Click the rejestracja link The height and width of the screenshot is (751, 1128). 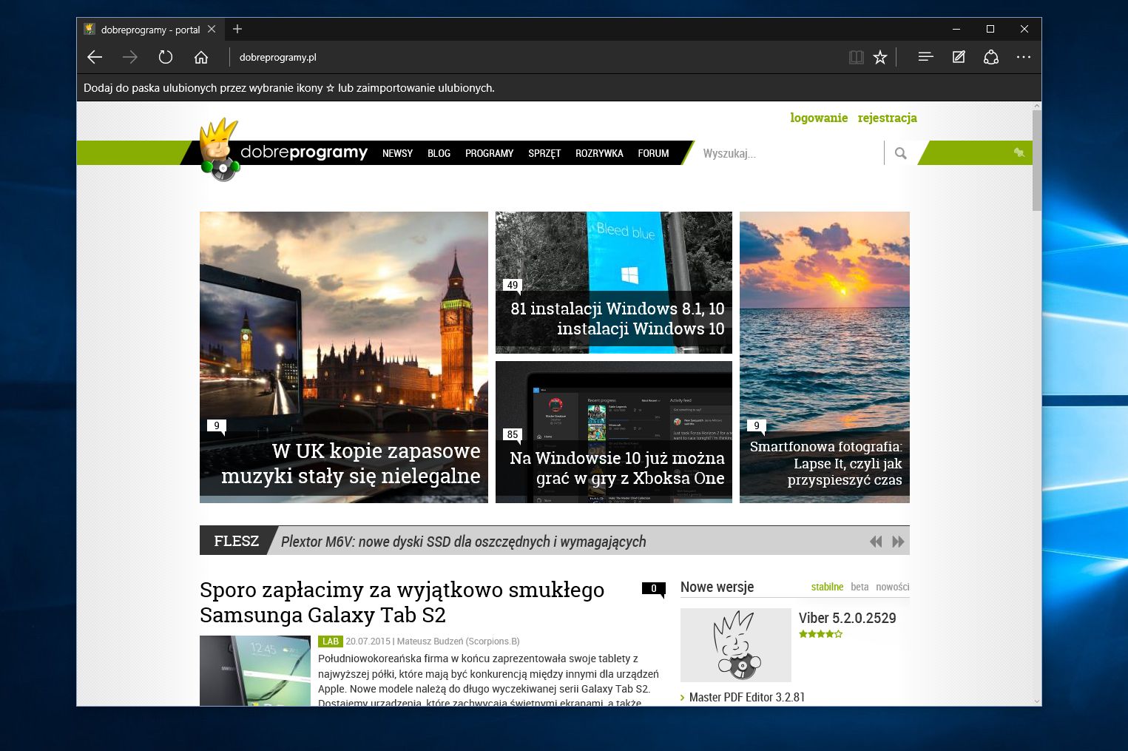887,118
